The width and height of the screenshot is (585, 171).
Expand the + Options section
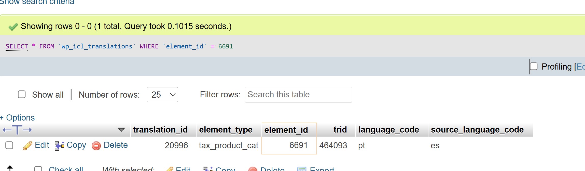pos(17,118)
